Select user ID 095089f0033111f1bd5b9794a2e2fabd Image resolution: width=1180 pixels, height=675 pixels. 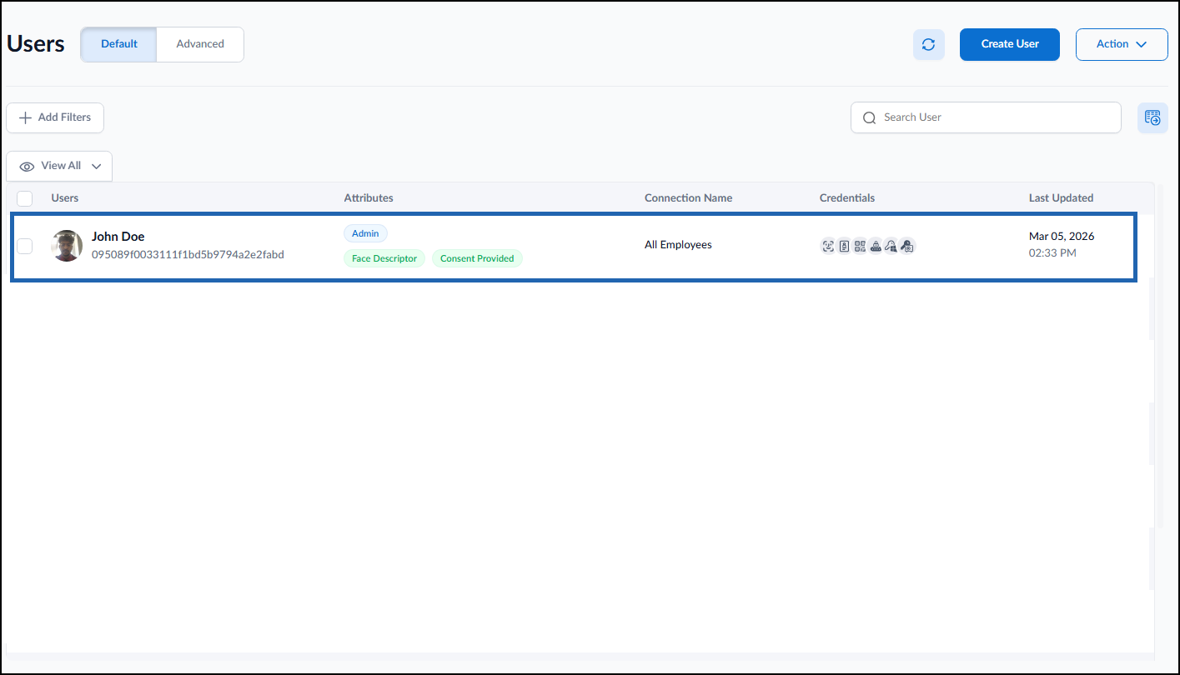[x=188, y=254]
